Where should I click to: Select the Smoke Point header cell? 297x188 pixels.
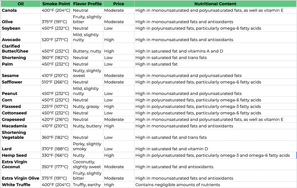pyautogui.click(x=56, y=4)
